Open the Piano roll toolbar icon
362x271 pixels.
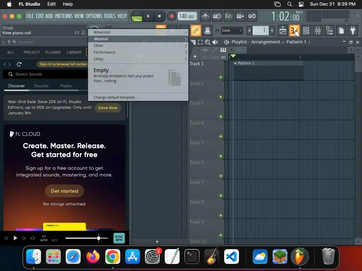click(294, 30)
